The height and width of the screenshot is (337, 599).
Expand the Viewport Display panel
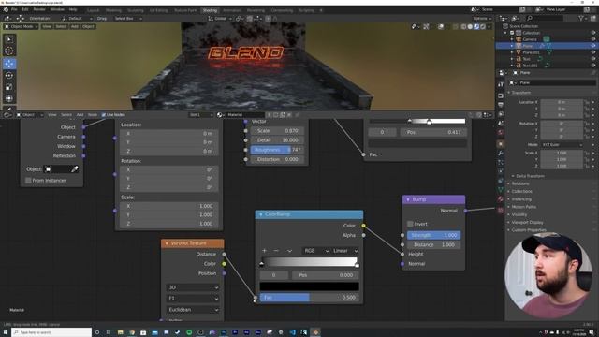point(527,223)
